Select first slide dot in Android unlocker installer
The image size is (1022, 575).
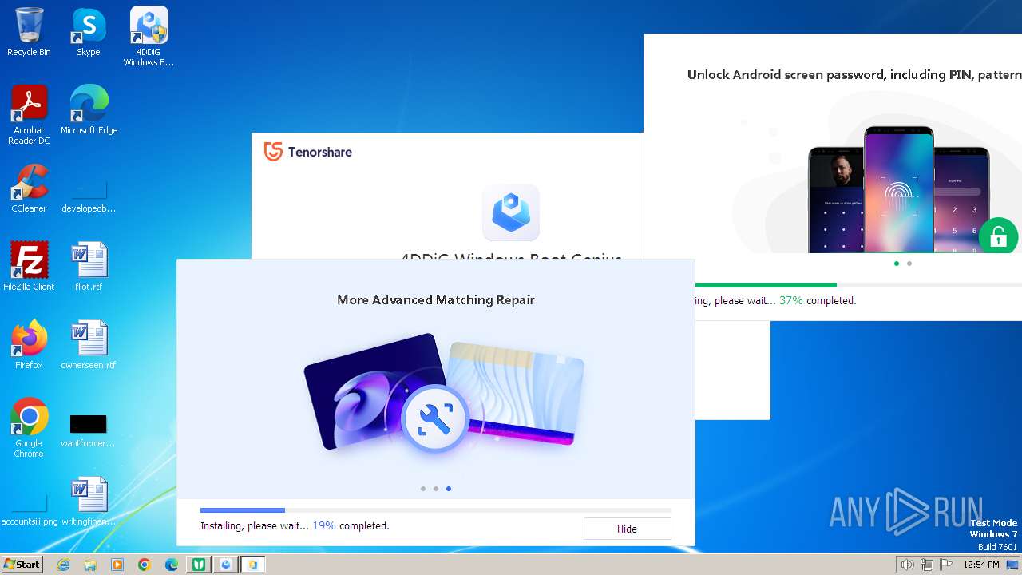(897, 264)
